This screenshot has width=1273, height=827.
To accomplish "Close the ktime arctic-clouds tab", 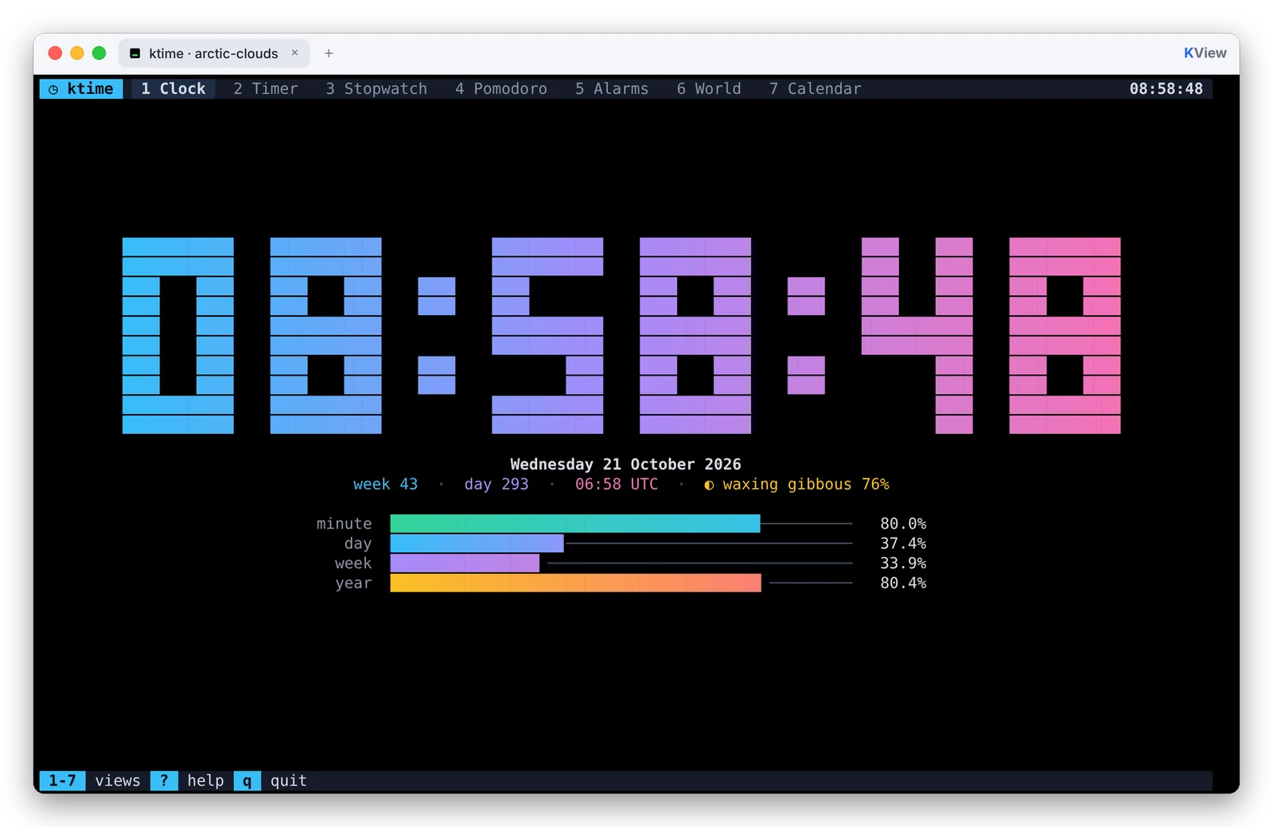I will click(x=294, y=53).
